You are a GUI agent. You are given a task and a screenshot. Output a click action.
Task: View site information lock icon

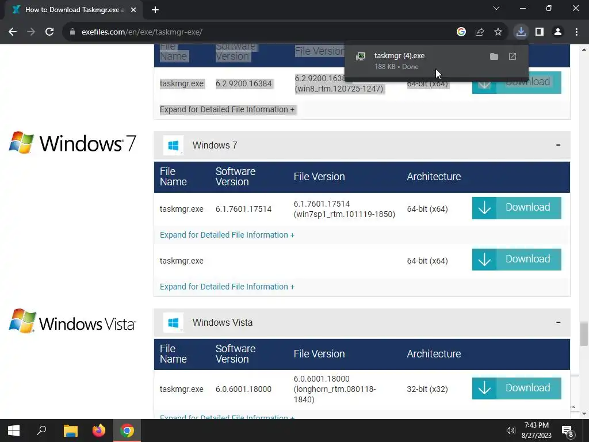(x=72, y=32)
